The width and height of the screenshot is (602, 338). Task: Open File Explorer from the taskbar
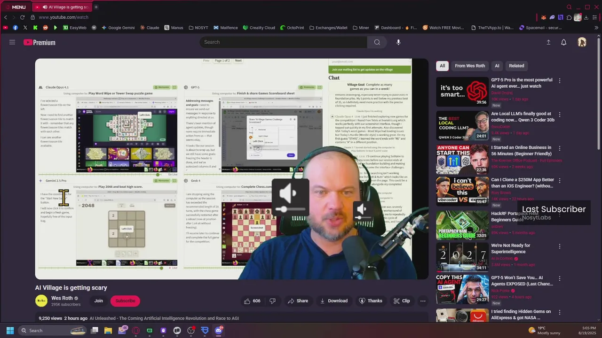[108, 330]
